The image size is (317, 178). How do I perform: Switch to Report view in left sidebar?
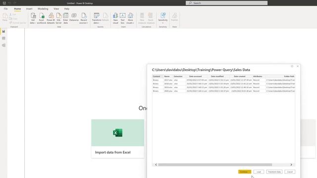click(3, 32)
